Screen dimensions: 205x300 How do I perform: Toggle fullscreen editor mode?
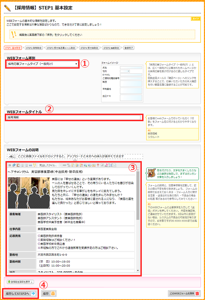(x=111, y=165)
